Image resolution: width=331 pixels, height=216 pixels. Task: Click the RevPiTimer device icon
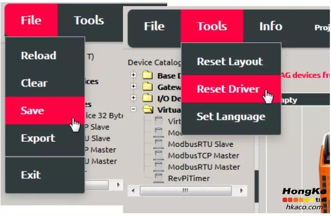click(x=158, y=178)
